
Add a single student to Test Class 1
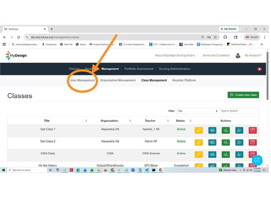click(x=226, y=130)
